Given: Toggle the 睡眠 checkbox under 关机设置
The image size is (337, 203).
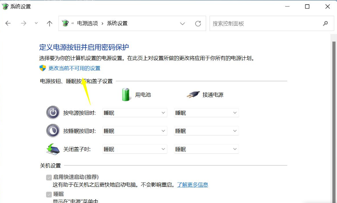Looking at the screenshot, I should point(49,195).
